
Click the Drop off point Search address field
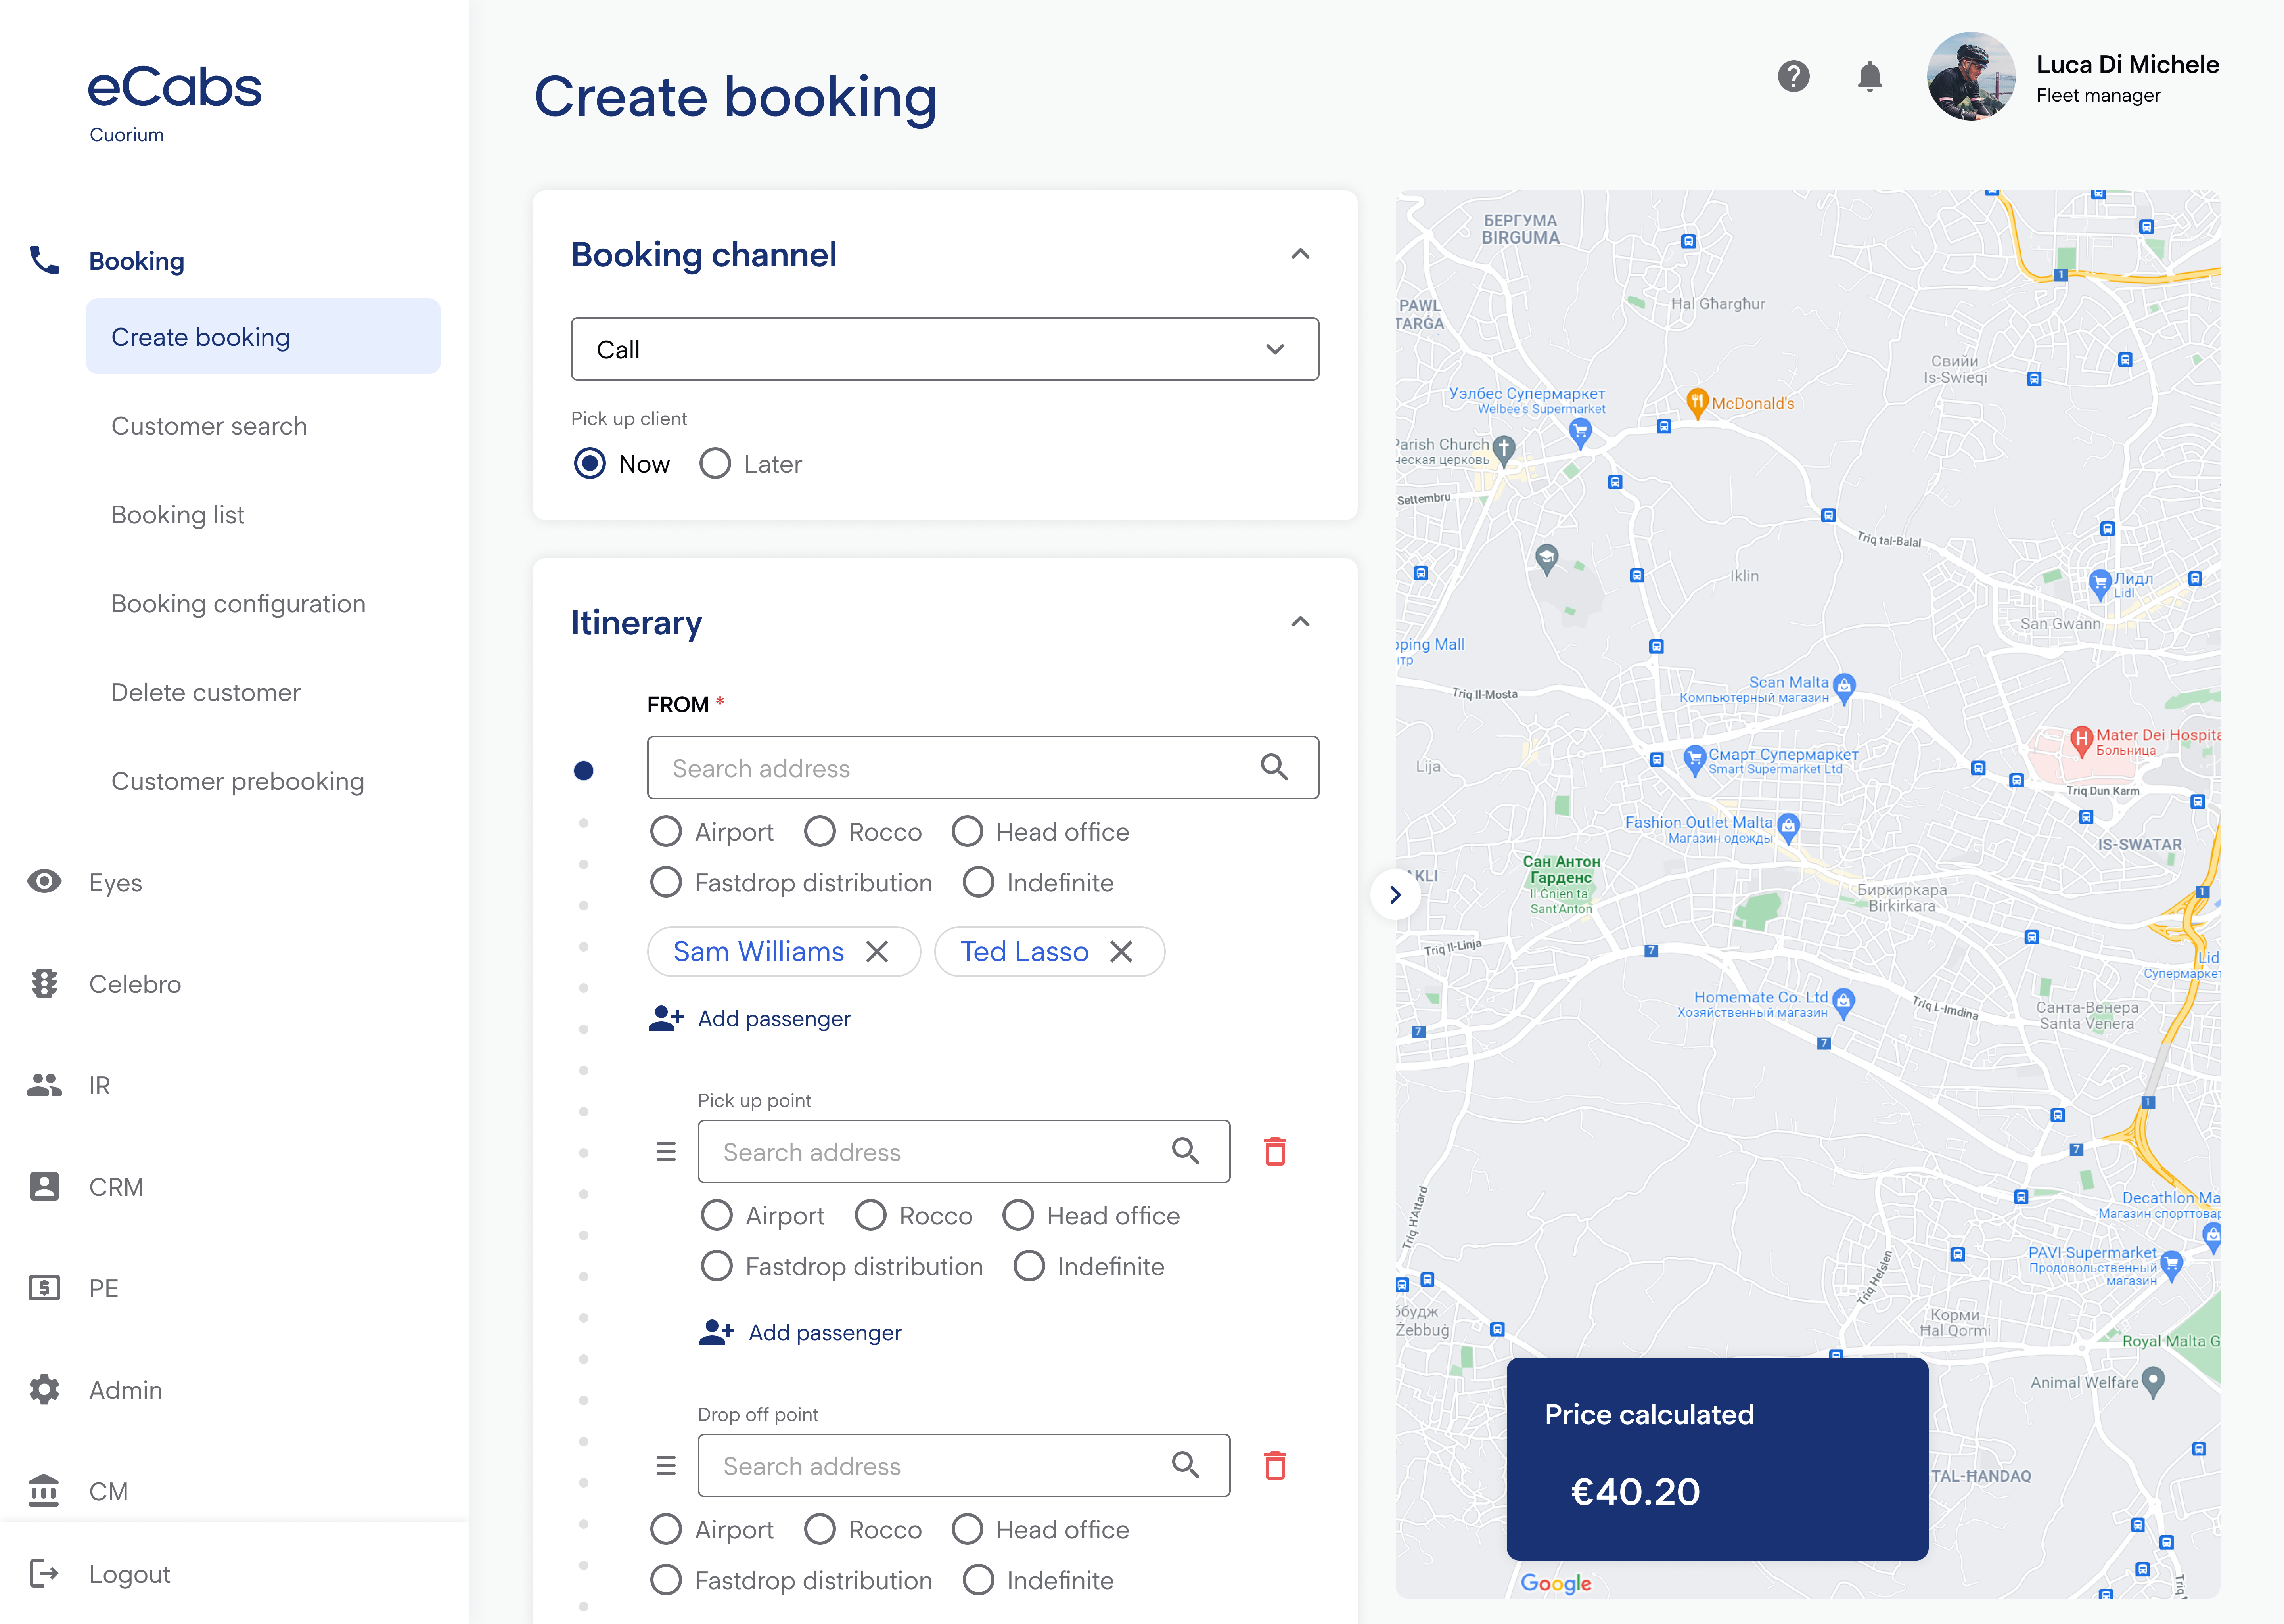tap(964, 1466)
